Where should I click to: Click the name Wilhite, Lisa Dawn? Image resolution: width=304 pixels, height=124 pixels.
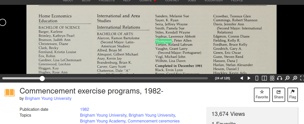(x=170, y=61)
